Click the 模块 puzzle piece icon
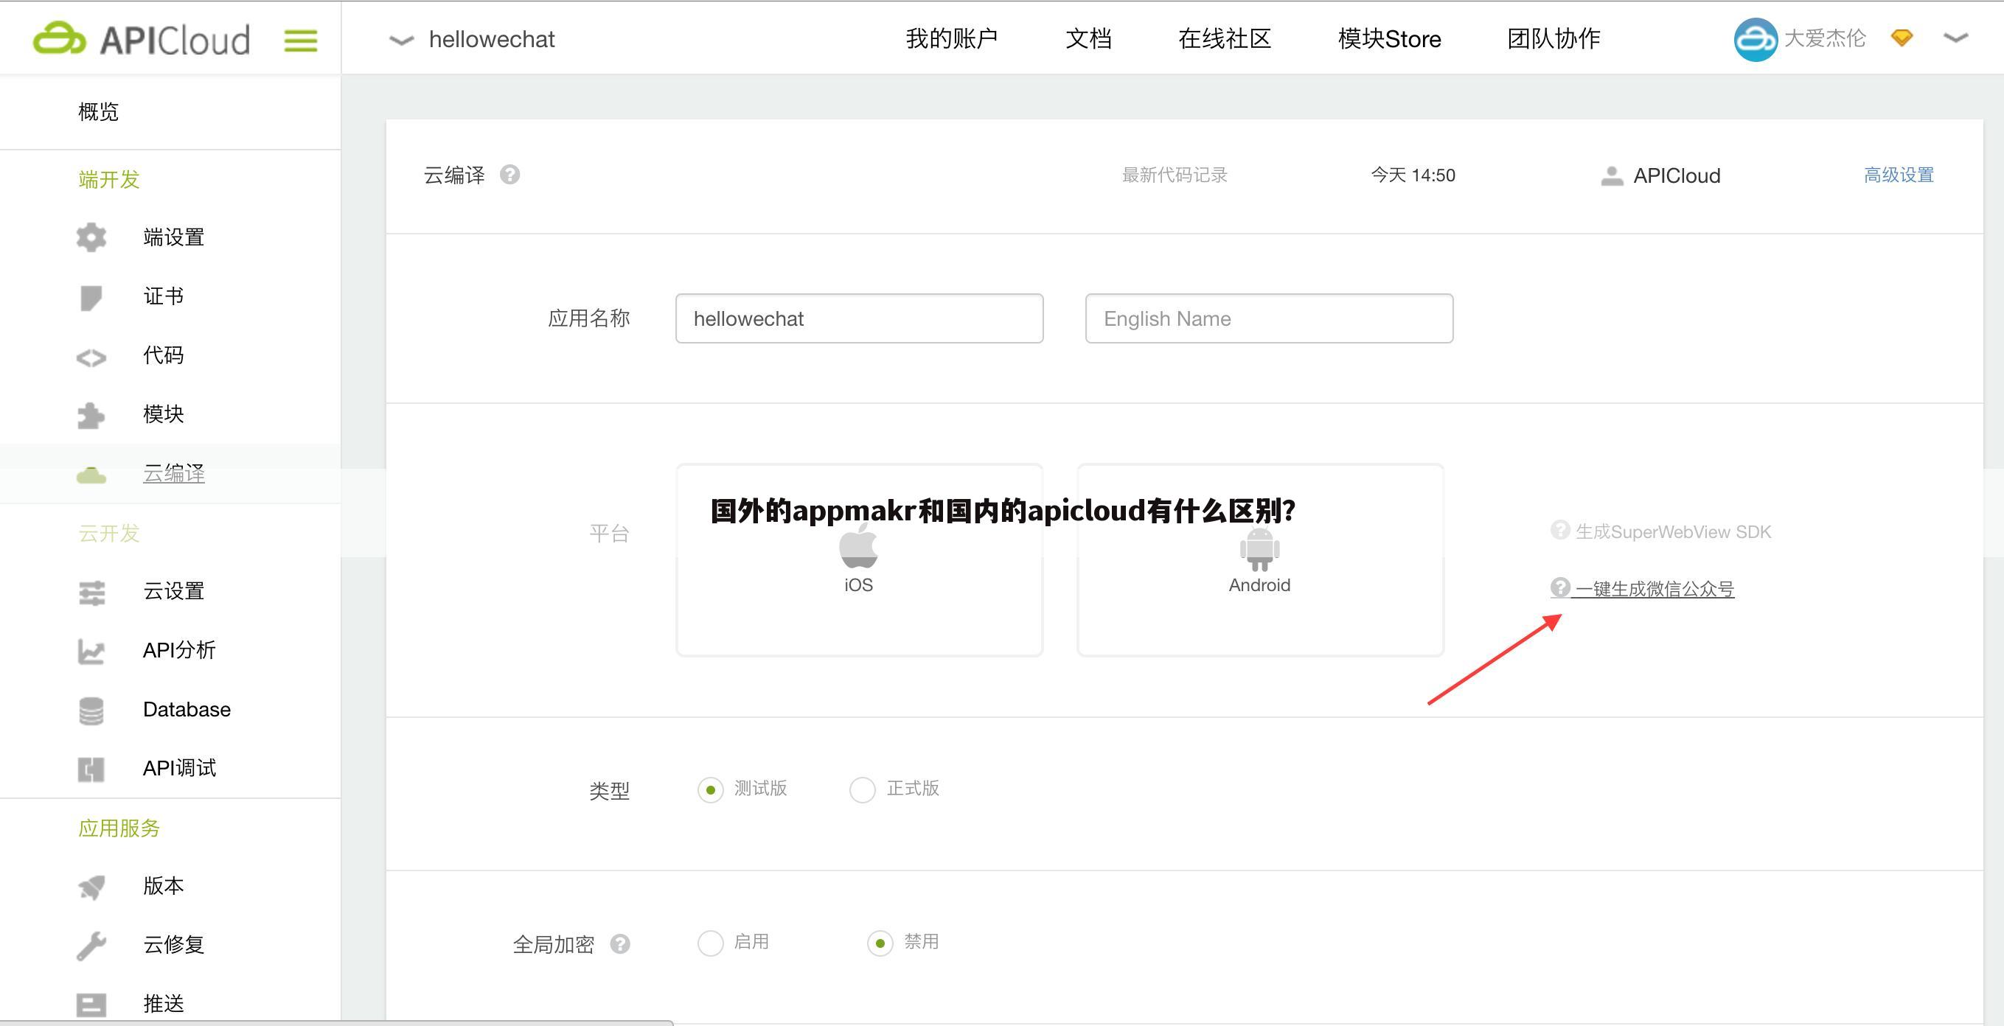The width and height of the screenshot is (2004, 1026). [x=91, y=416]
